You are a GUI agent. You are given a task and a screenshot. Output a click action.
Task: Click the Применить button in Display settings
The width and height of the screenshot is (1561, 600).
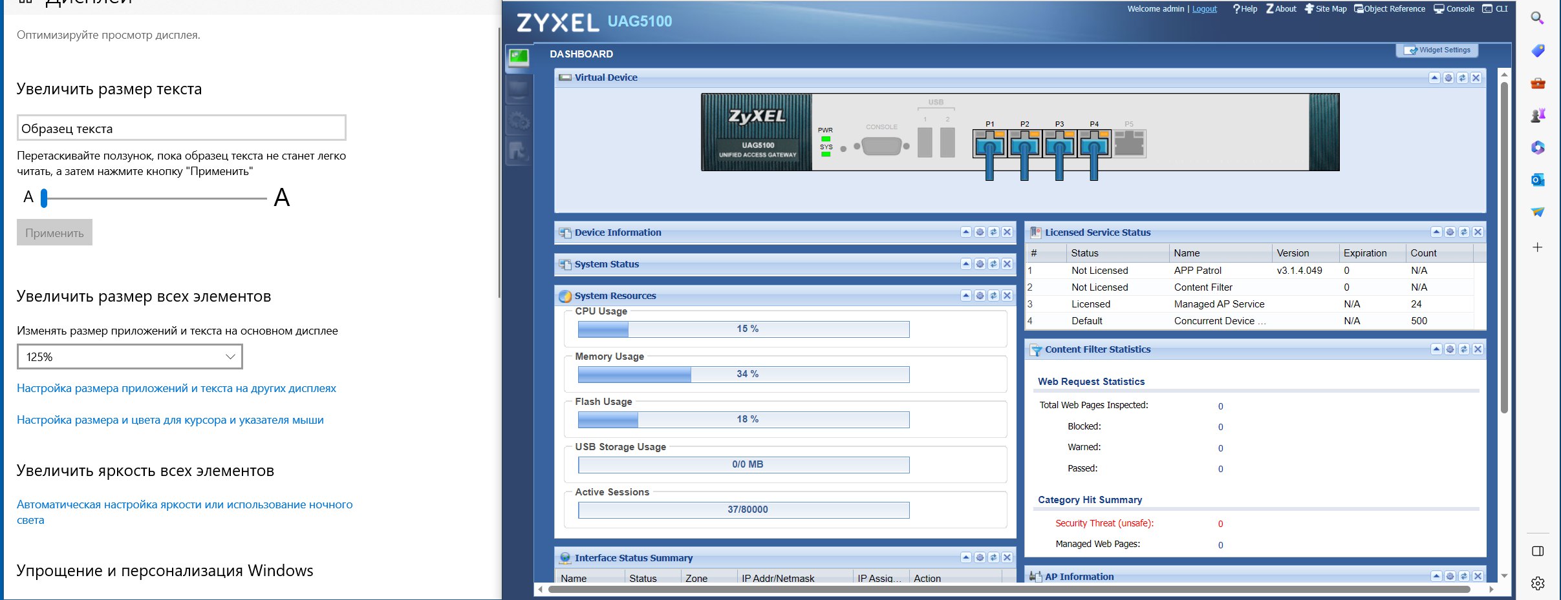(x=55, y=233)
